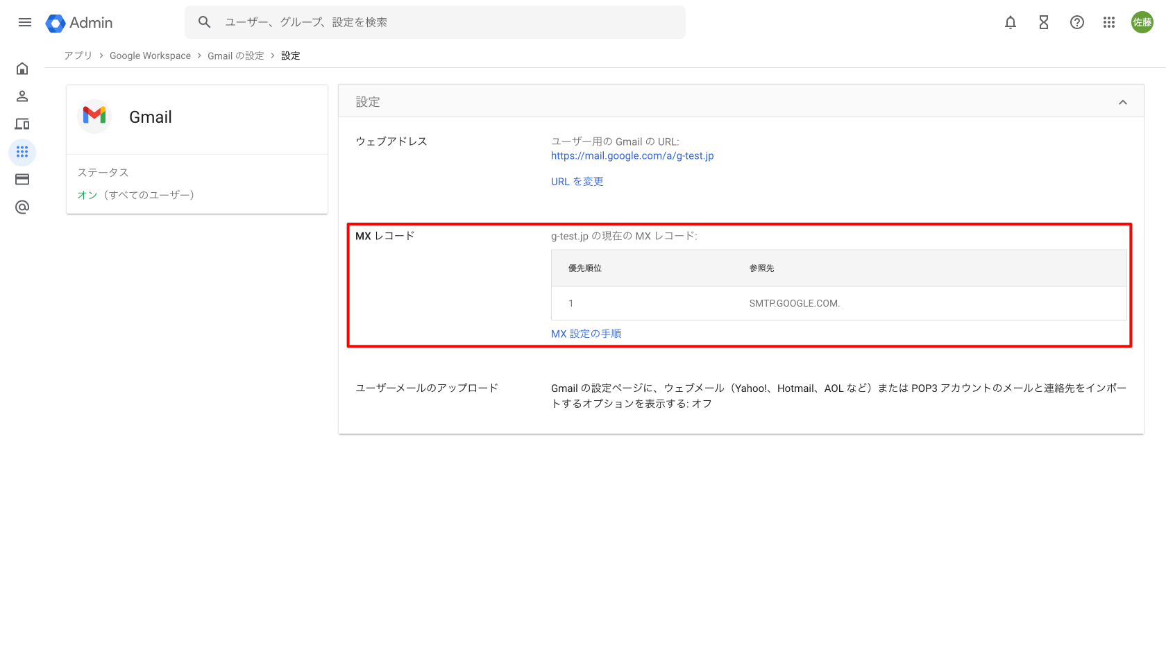This screenshot has width=1166, height=668.
Task: Go to Home in the sidebar
Action: click(x=22, y=69)
